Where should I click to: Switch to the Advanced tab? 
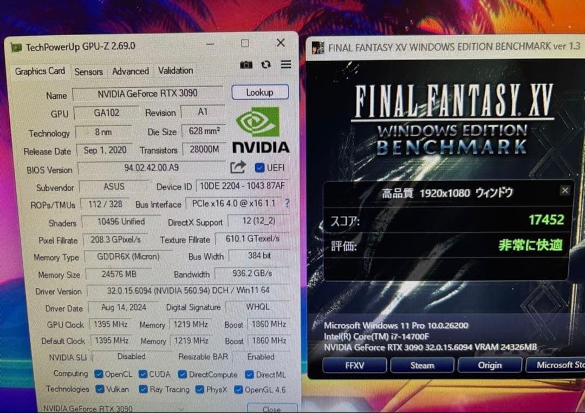coord(130,71)
